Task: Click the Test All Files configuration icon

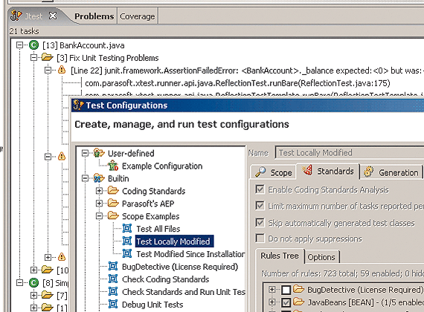Action: tap(127, 228)
